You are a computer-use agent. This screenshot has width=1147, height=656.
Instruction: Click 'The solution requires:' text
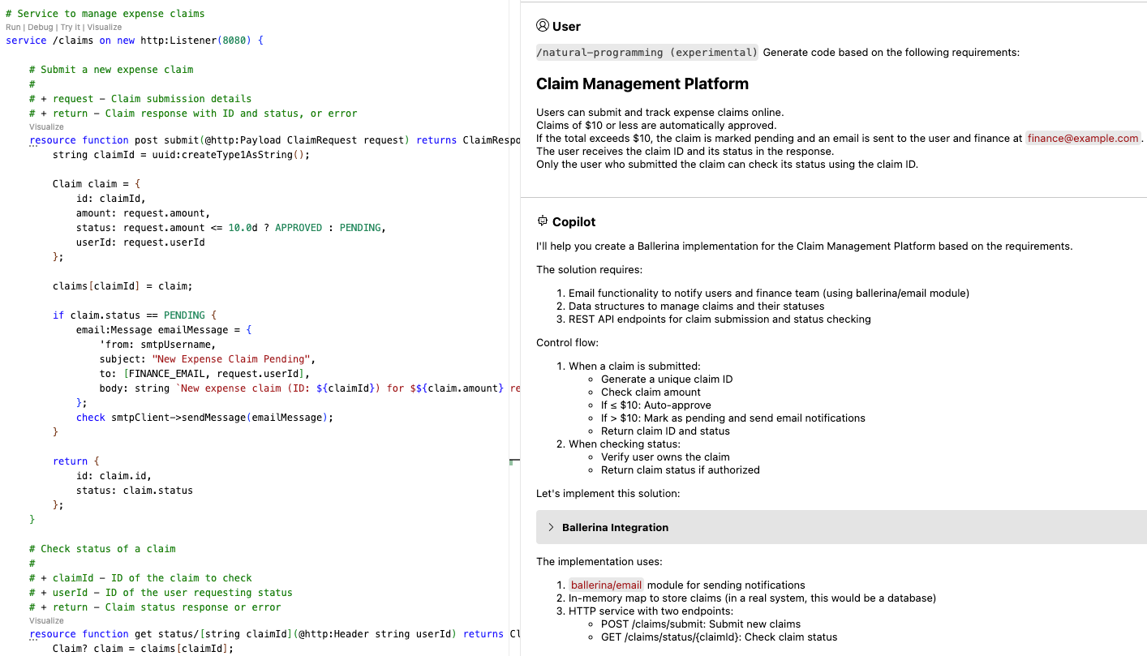[x=589, y=270]
